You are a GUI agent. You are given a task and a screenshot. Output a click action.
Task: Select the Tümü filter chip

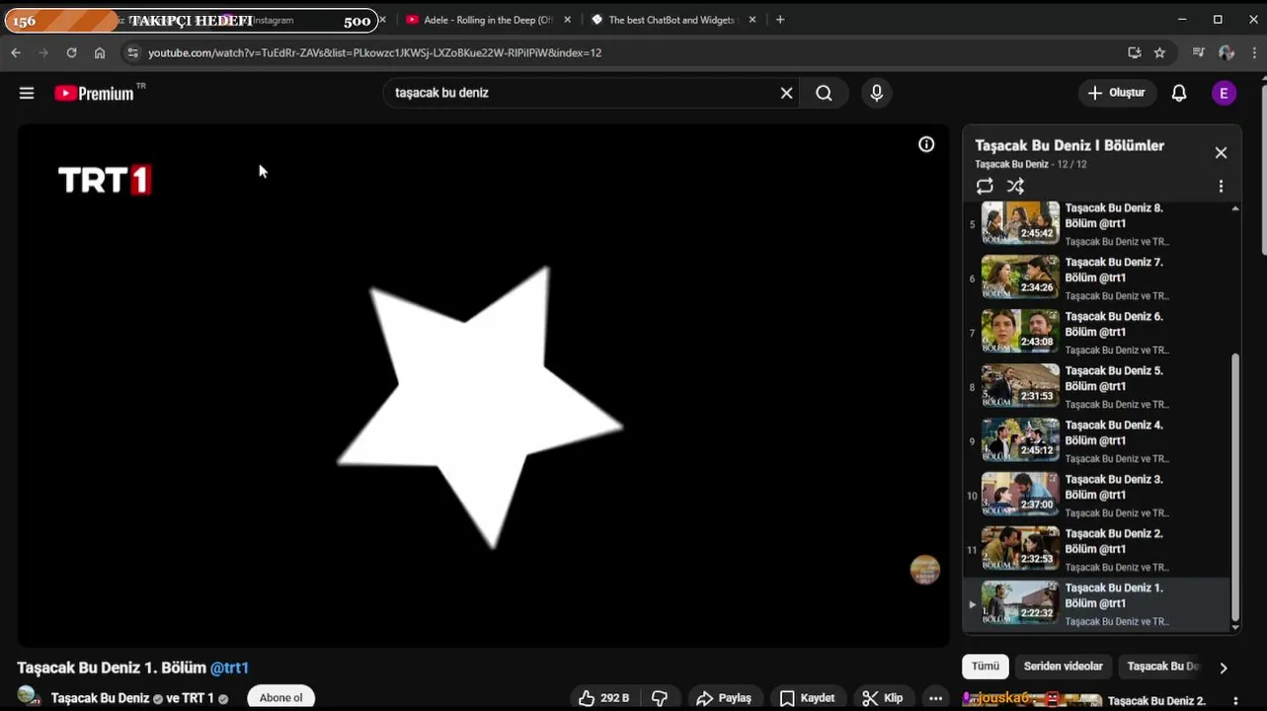(x=986, y=667)
